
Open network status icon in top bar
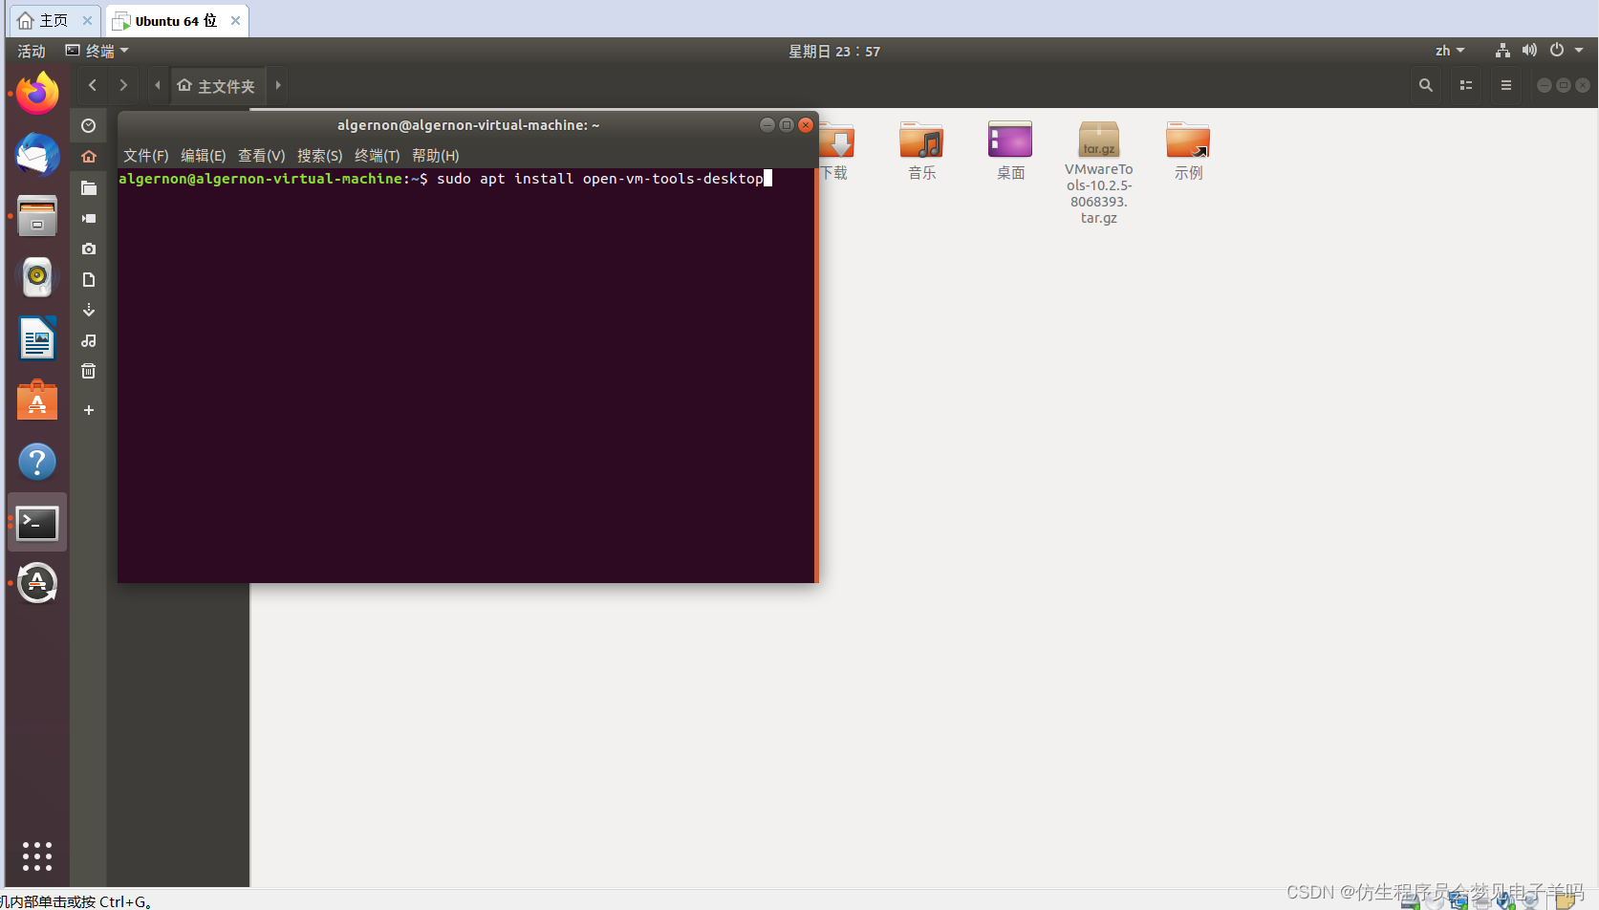pos(1502,51)
